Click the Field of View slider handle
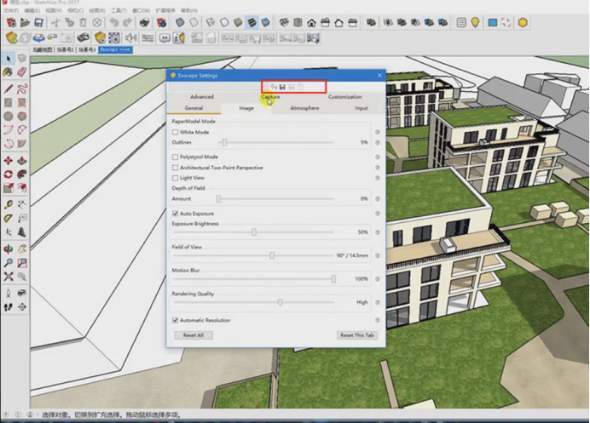This screenshot has width=590, height=423. [x=272, y=255]
